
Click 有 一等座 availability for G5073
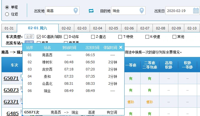131,90
